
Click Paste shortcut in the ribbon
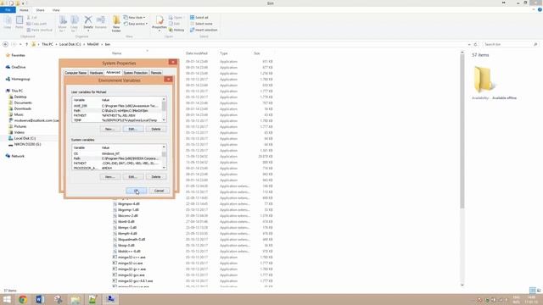point(40,30)
